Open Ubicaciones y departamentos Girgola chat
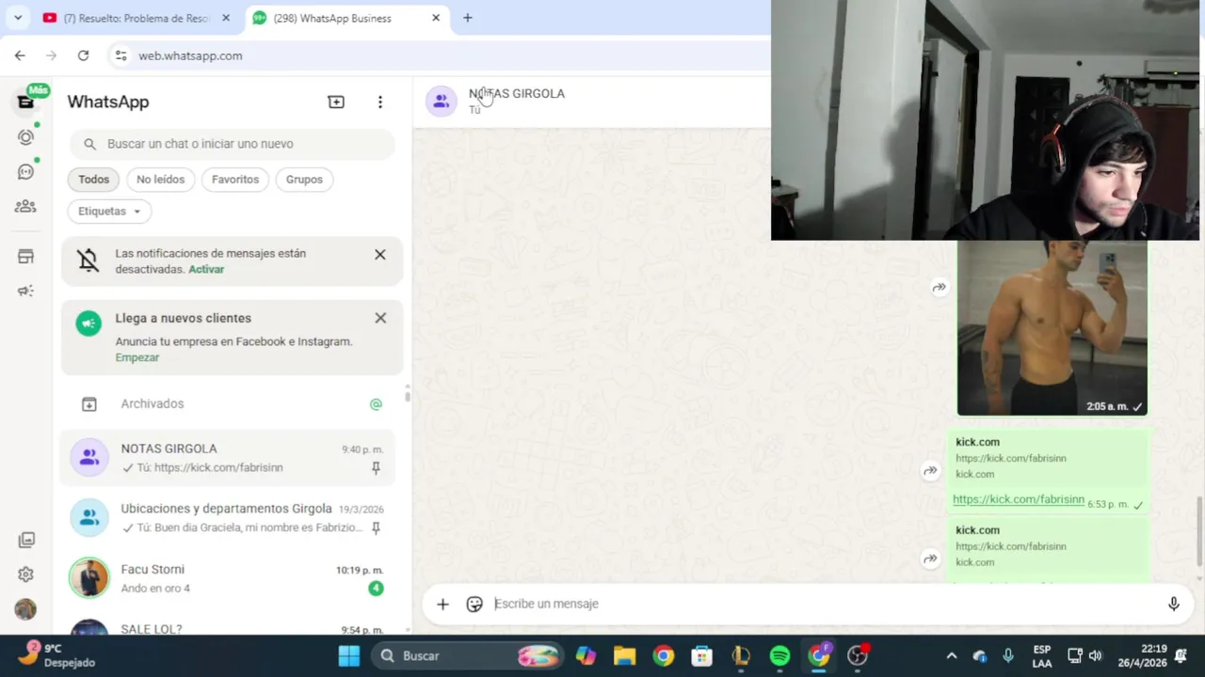 point(228,518)
